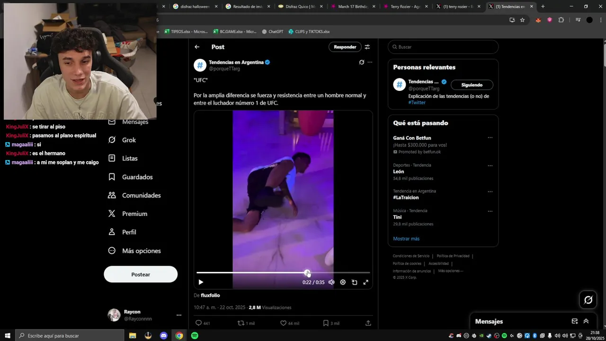Screen dimensions: 606x341
Task: Open the TIPEOS.xlsx bookmark
Action: coord(186,32)
